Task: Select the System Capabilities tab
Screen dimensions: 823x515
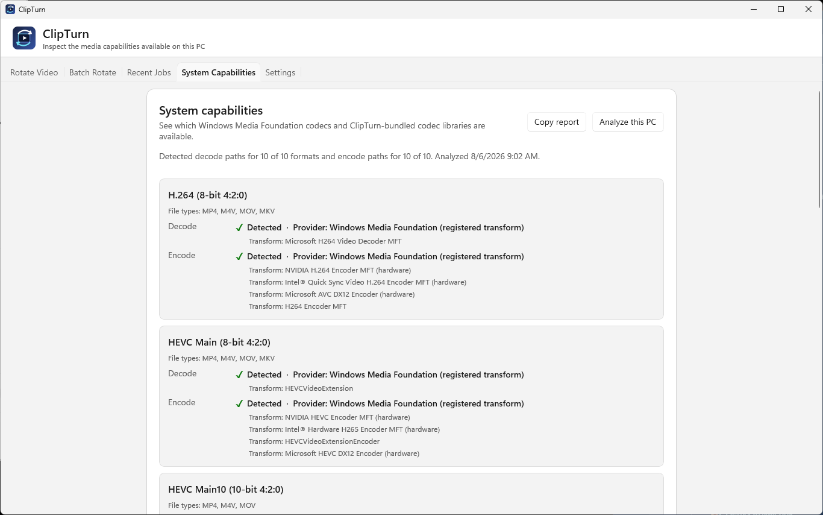Action: coord(219,72)
